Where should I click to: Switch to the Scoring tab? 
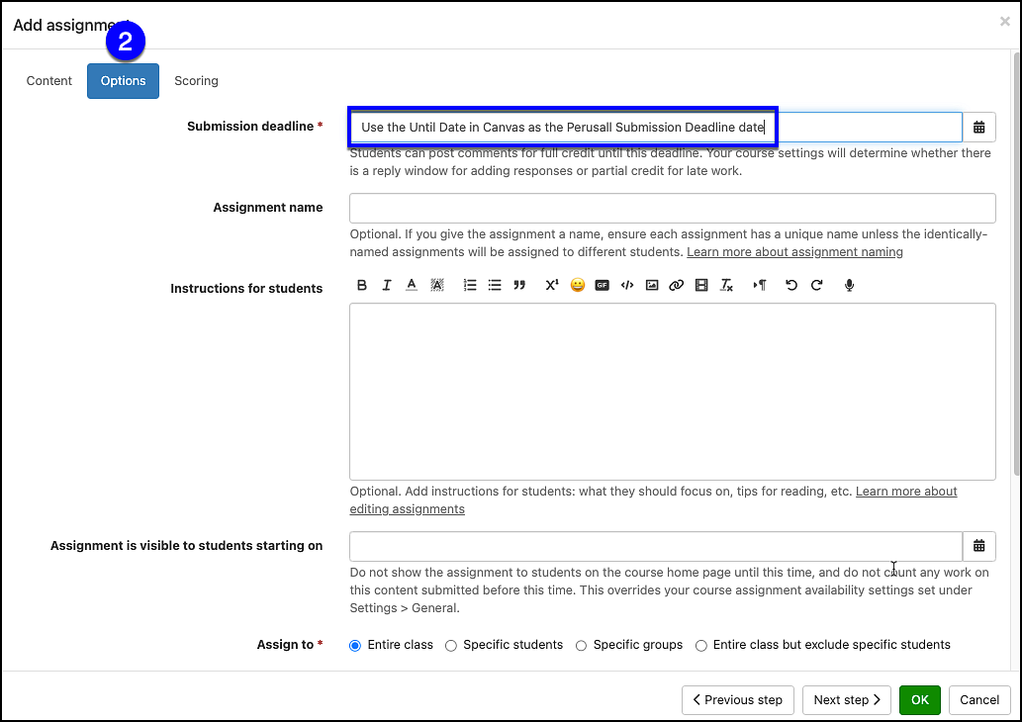point(196,81)
